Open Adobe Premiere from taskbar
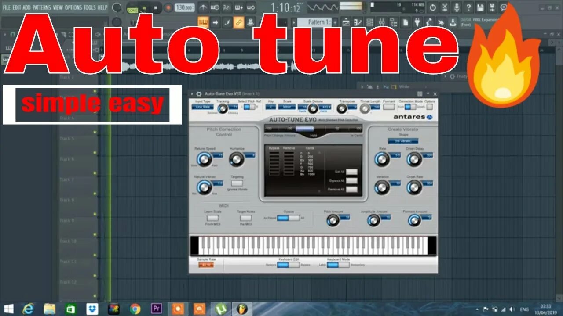This screenshot has height=316, width=563. point(156,309)
